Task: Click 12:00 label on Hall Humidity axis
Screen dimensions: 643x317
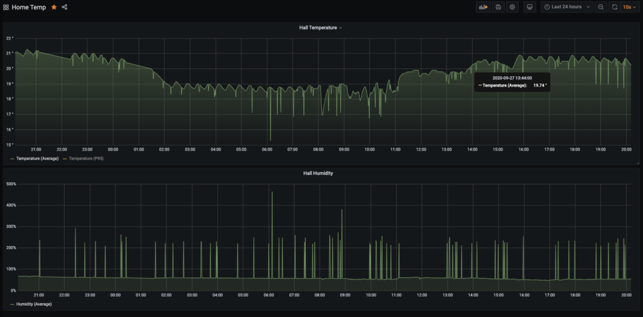Action: point(422,295)
